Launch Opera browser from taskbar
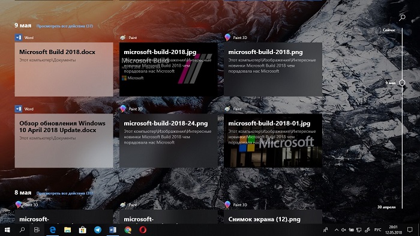Viewport: 420px width, 236px height. point(143,230)
